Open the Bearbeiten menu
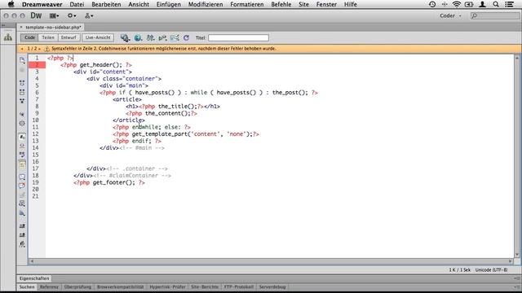This screenshot has width=522, height=293. (x=106, y=4)
